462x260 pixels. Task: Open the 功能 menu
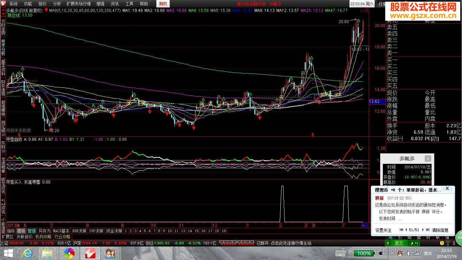tap(28, 4)
